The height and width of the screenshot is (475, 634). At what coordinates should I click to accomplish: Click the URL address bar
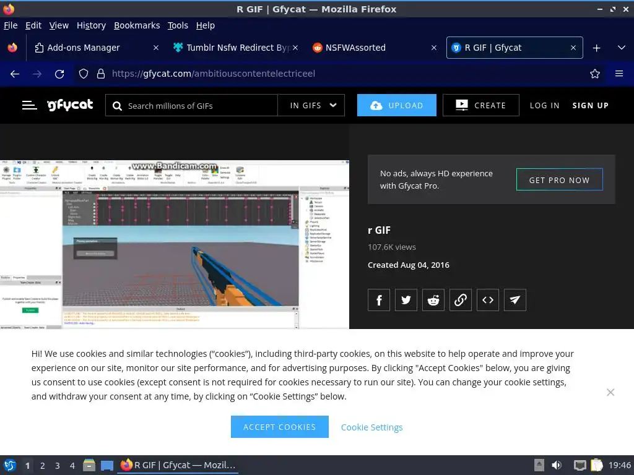click(x=340, y=74)
